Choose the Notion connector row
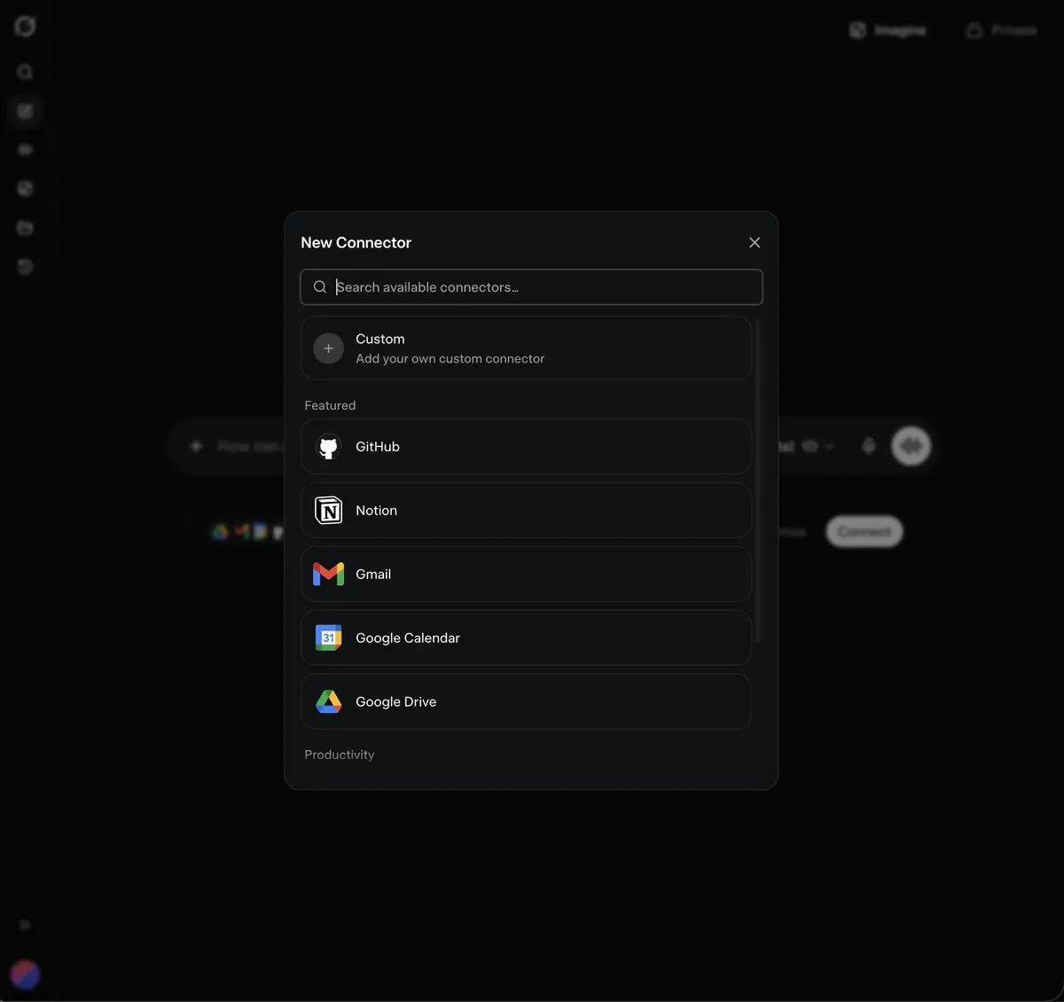The height and width of the screenshot is (1002, 1064). [526, 511]
